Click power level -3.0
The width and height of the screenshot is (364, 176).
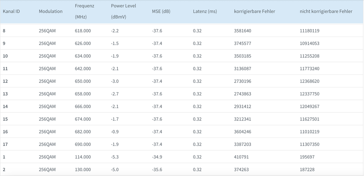(115, 81)
